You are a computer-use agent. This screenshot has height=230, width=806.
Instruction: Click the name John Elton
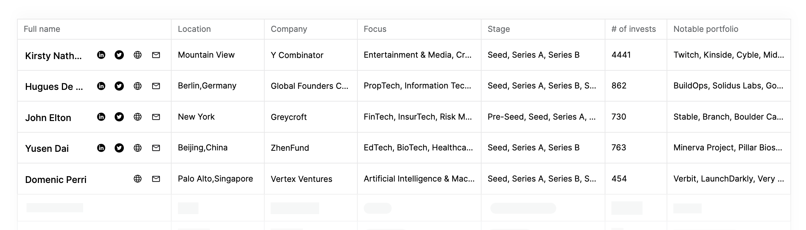pos(48,117)
